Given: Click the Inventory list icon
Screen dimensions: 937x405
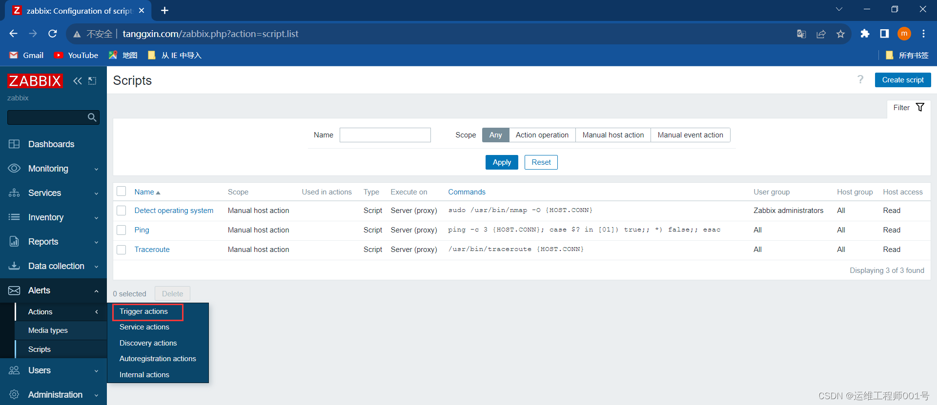Looking at the screenshot, I should (14, 217).
